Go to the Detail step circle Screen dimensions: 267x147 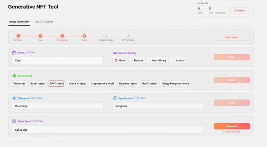coord(84,36)
